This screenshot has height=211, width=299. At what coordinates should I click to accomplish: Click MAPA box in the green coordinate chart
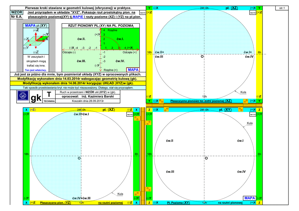pos(133,70)
